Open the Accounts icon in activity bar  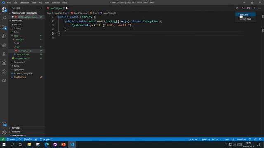click(x=4, y=124)
